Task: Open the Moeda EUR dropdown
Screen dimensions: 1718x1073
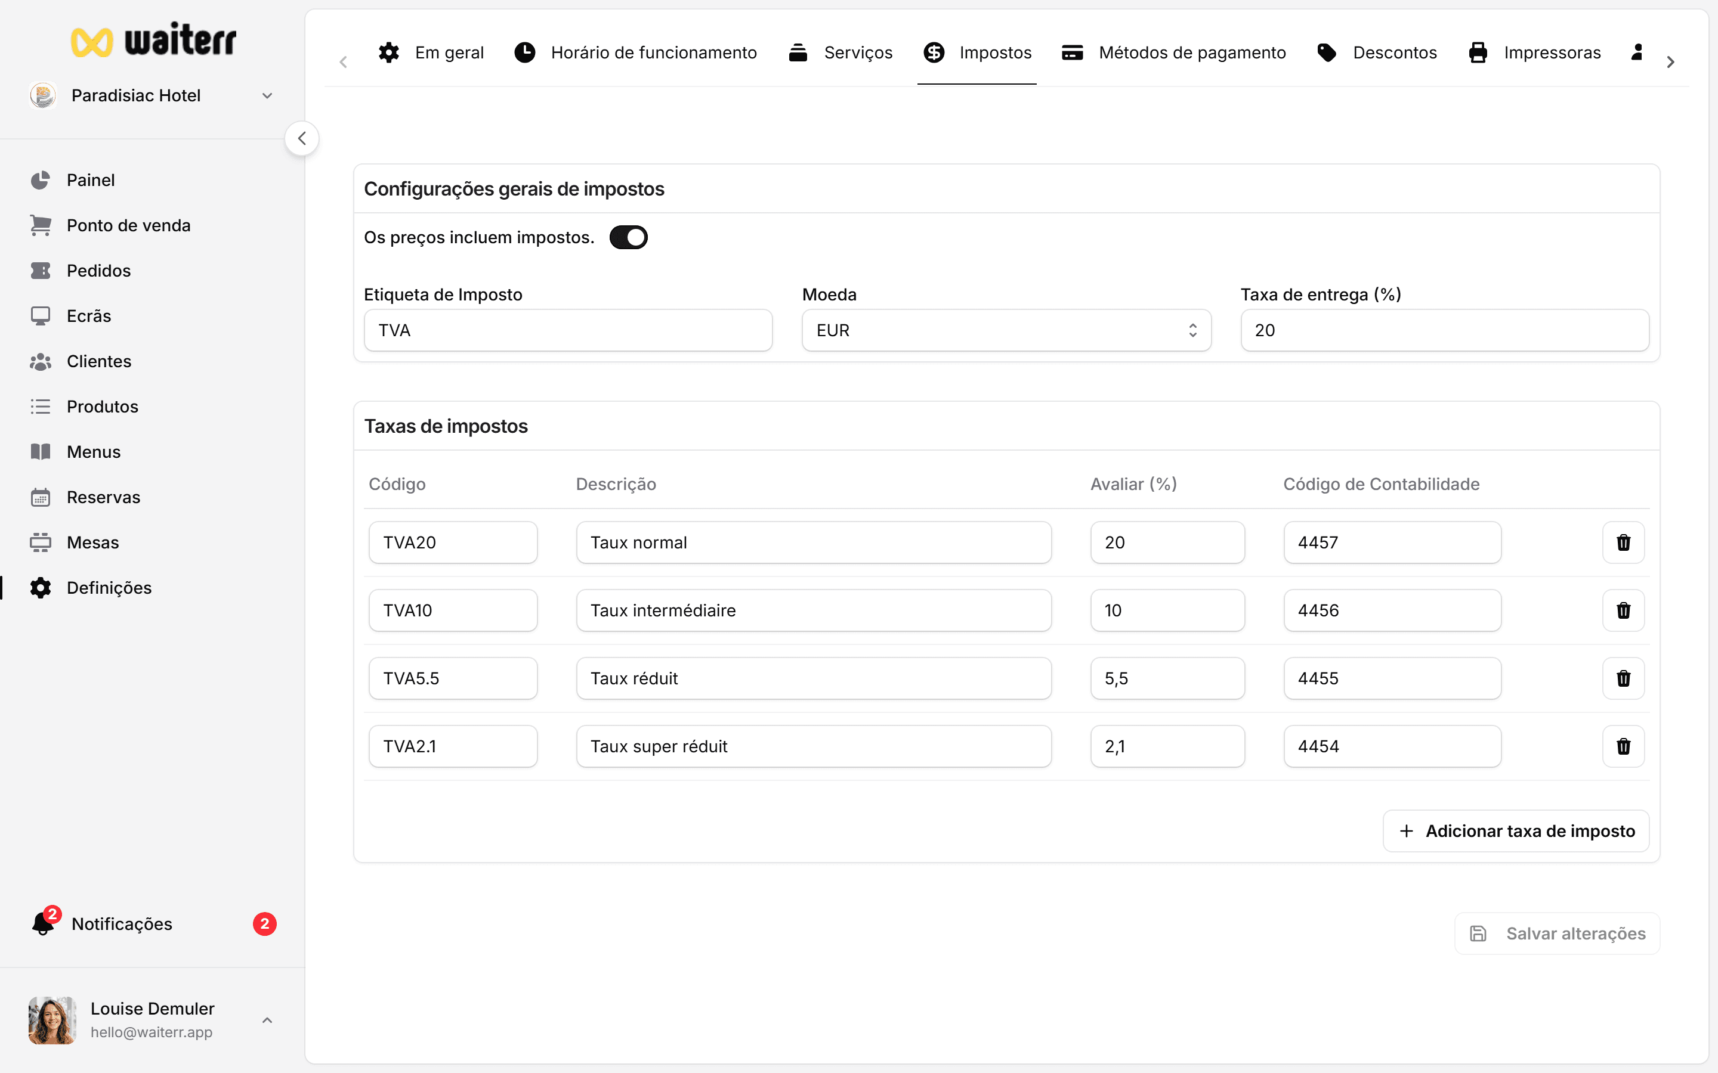Action: [x=1006, y=330]
